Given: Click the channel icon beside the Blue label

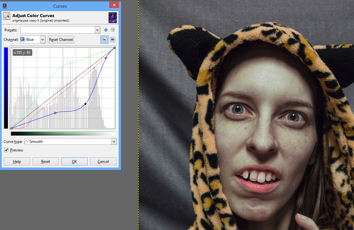Looking at the screenshot, I should 23,39.
